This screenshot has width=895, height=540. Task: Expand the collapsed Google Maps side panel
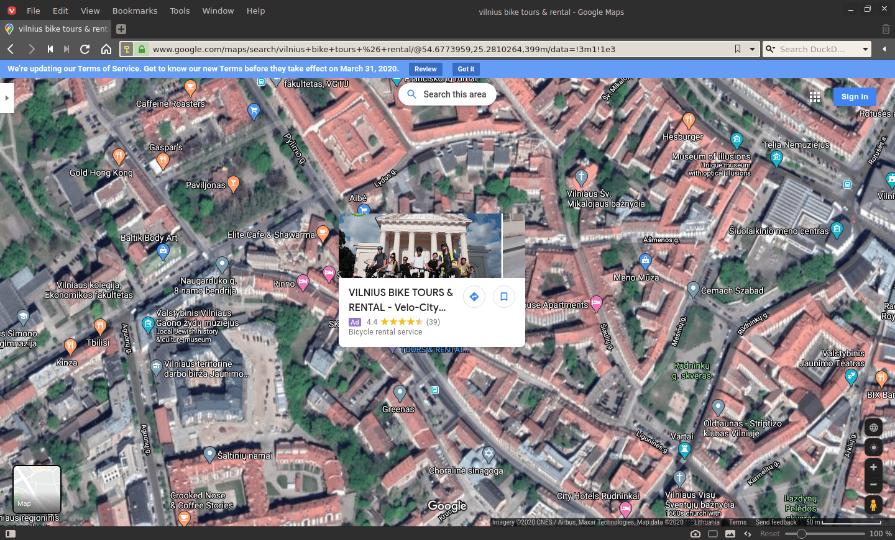tap(7, 98)
